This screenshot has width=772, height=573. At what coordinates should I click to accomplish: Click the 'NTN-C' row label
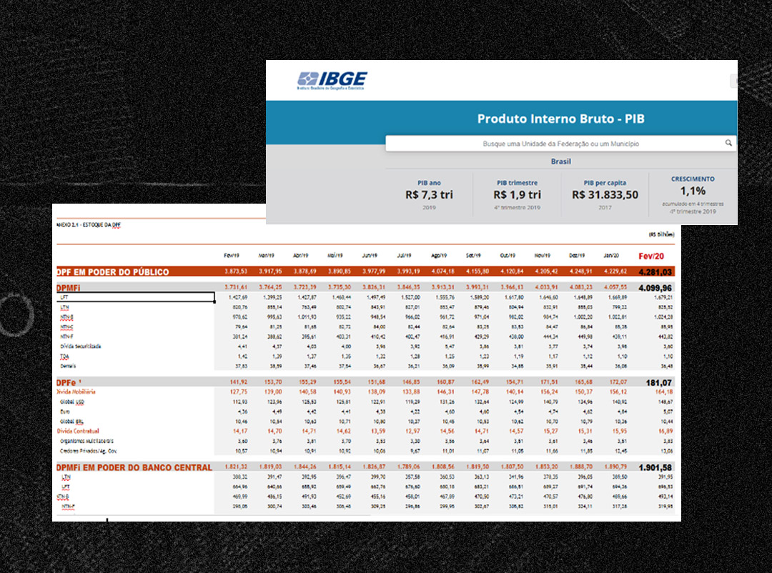(66, 327)
